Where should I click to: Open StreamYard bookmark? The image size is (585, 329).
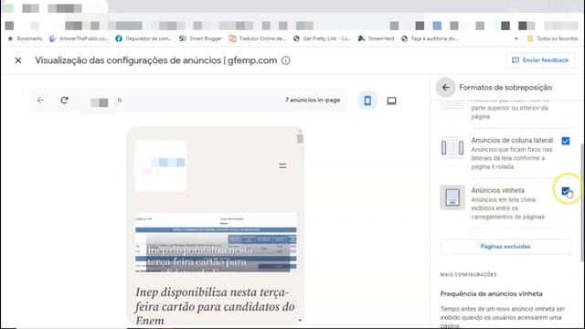[x=376, y=38]
